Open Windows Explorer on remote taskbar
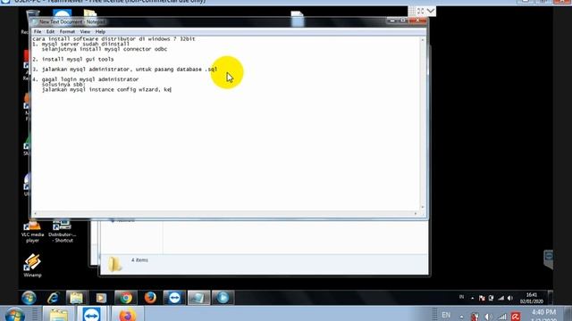The height and width of the screenshot is (321, 572). [77, 298]
